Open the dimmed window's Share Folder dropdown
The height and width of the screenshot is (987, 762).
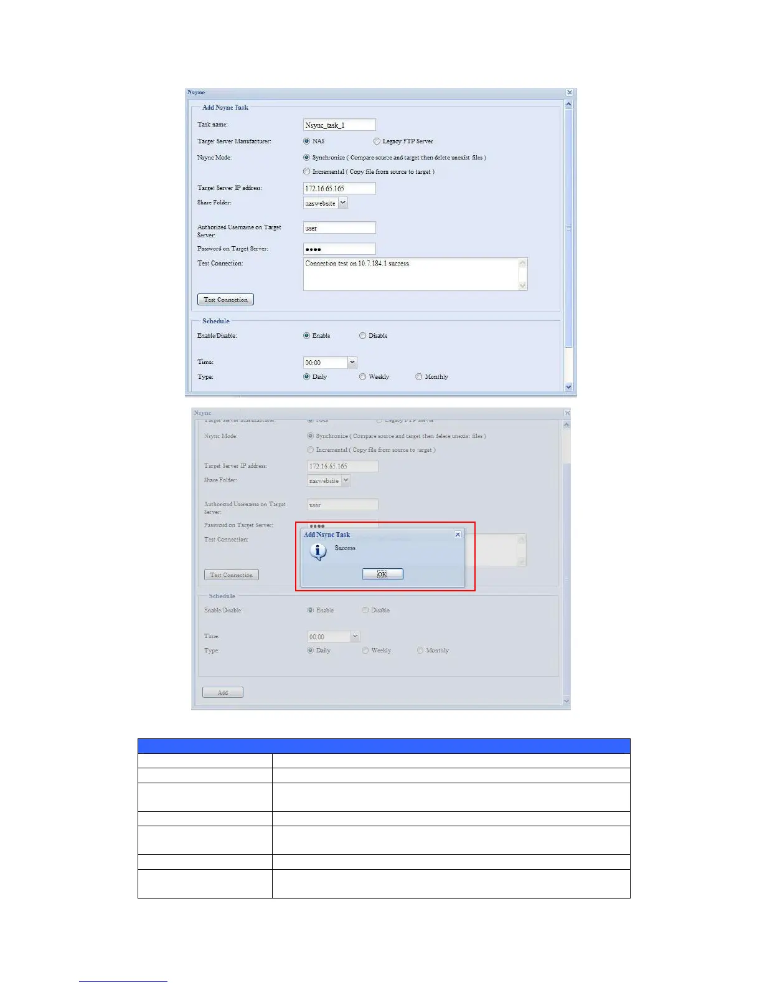(346, 480)
